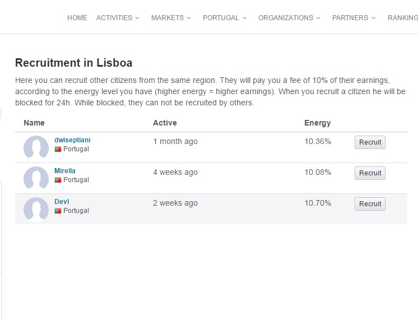The height and width of the screenshot is (320, 418).
Task: Open the HOME menu item
Action: 77,18
